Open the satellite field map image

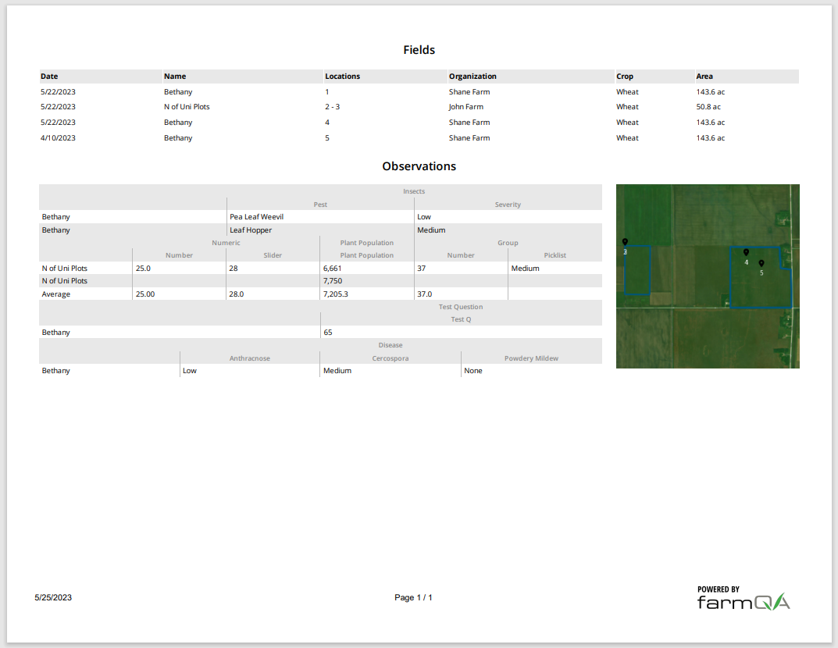[x=708, y=276]
